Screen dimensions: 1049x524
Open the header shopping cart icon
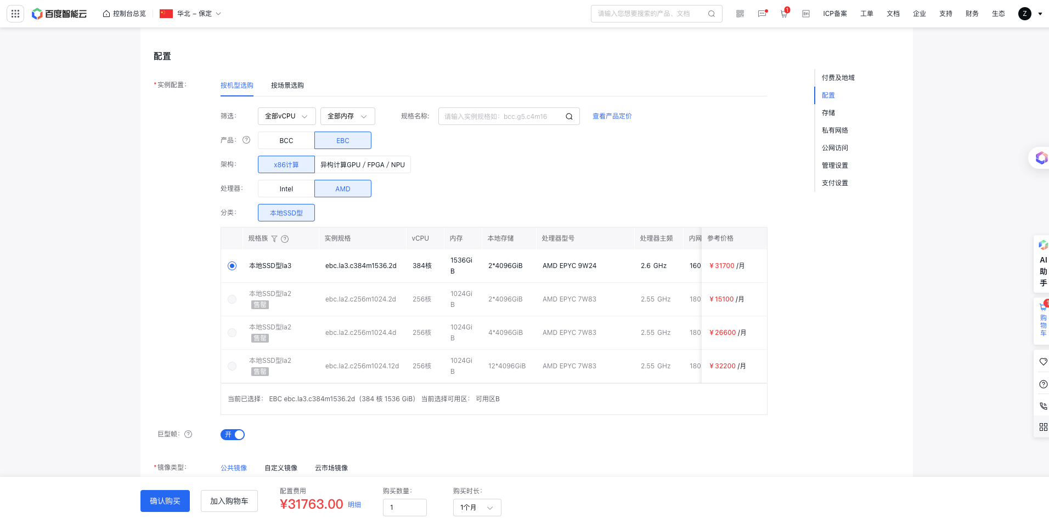coord(784,14)
